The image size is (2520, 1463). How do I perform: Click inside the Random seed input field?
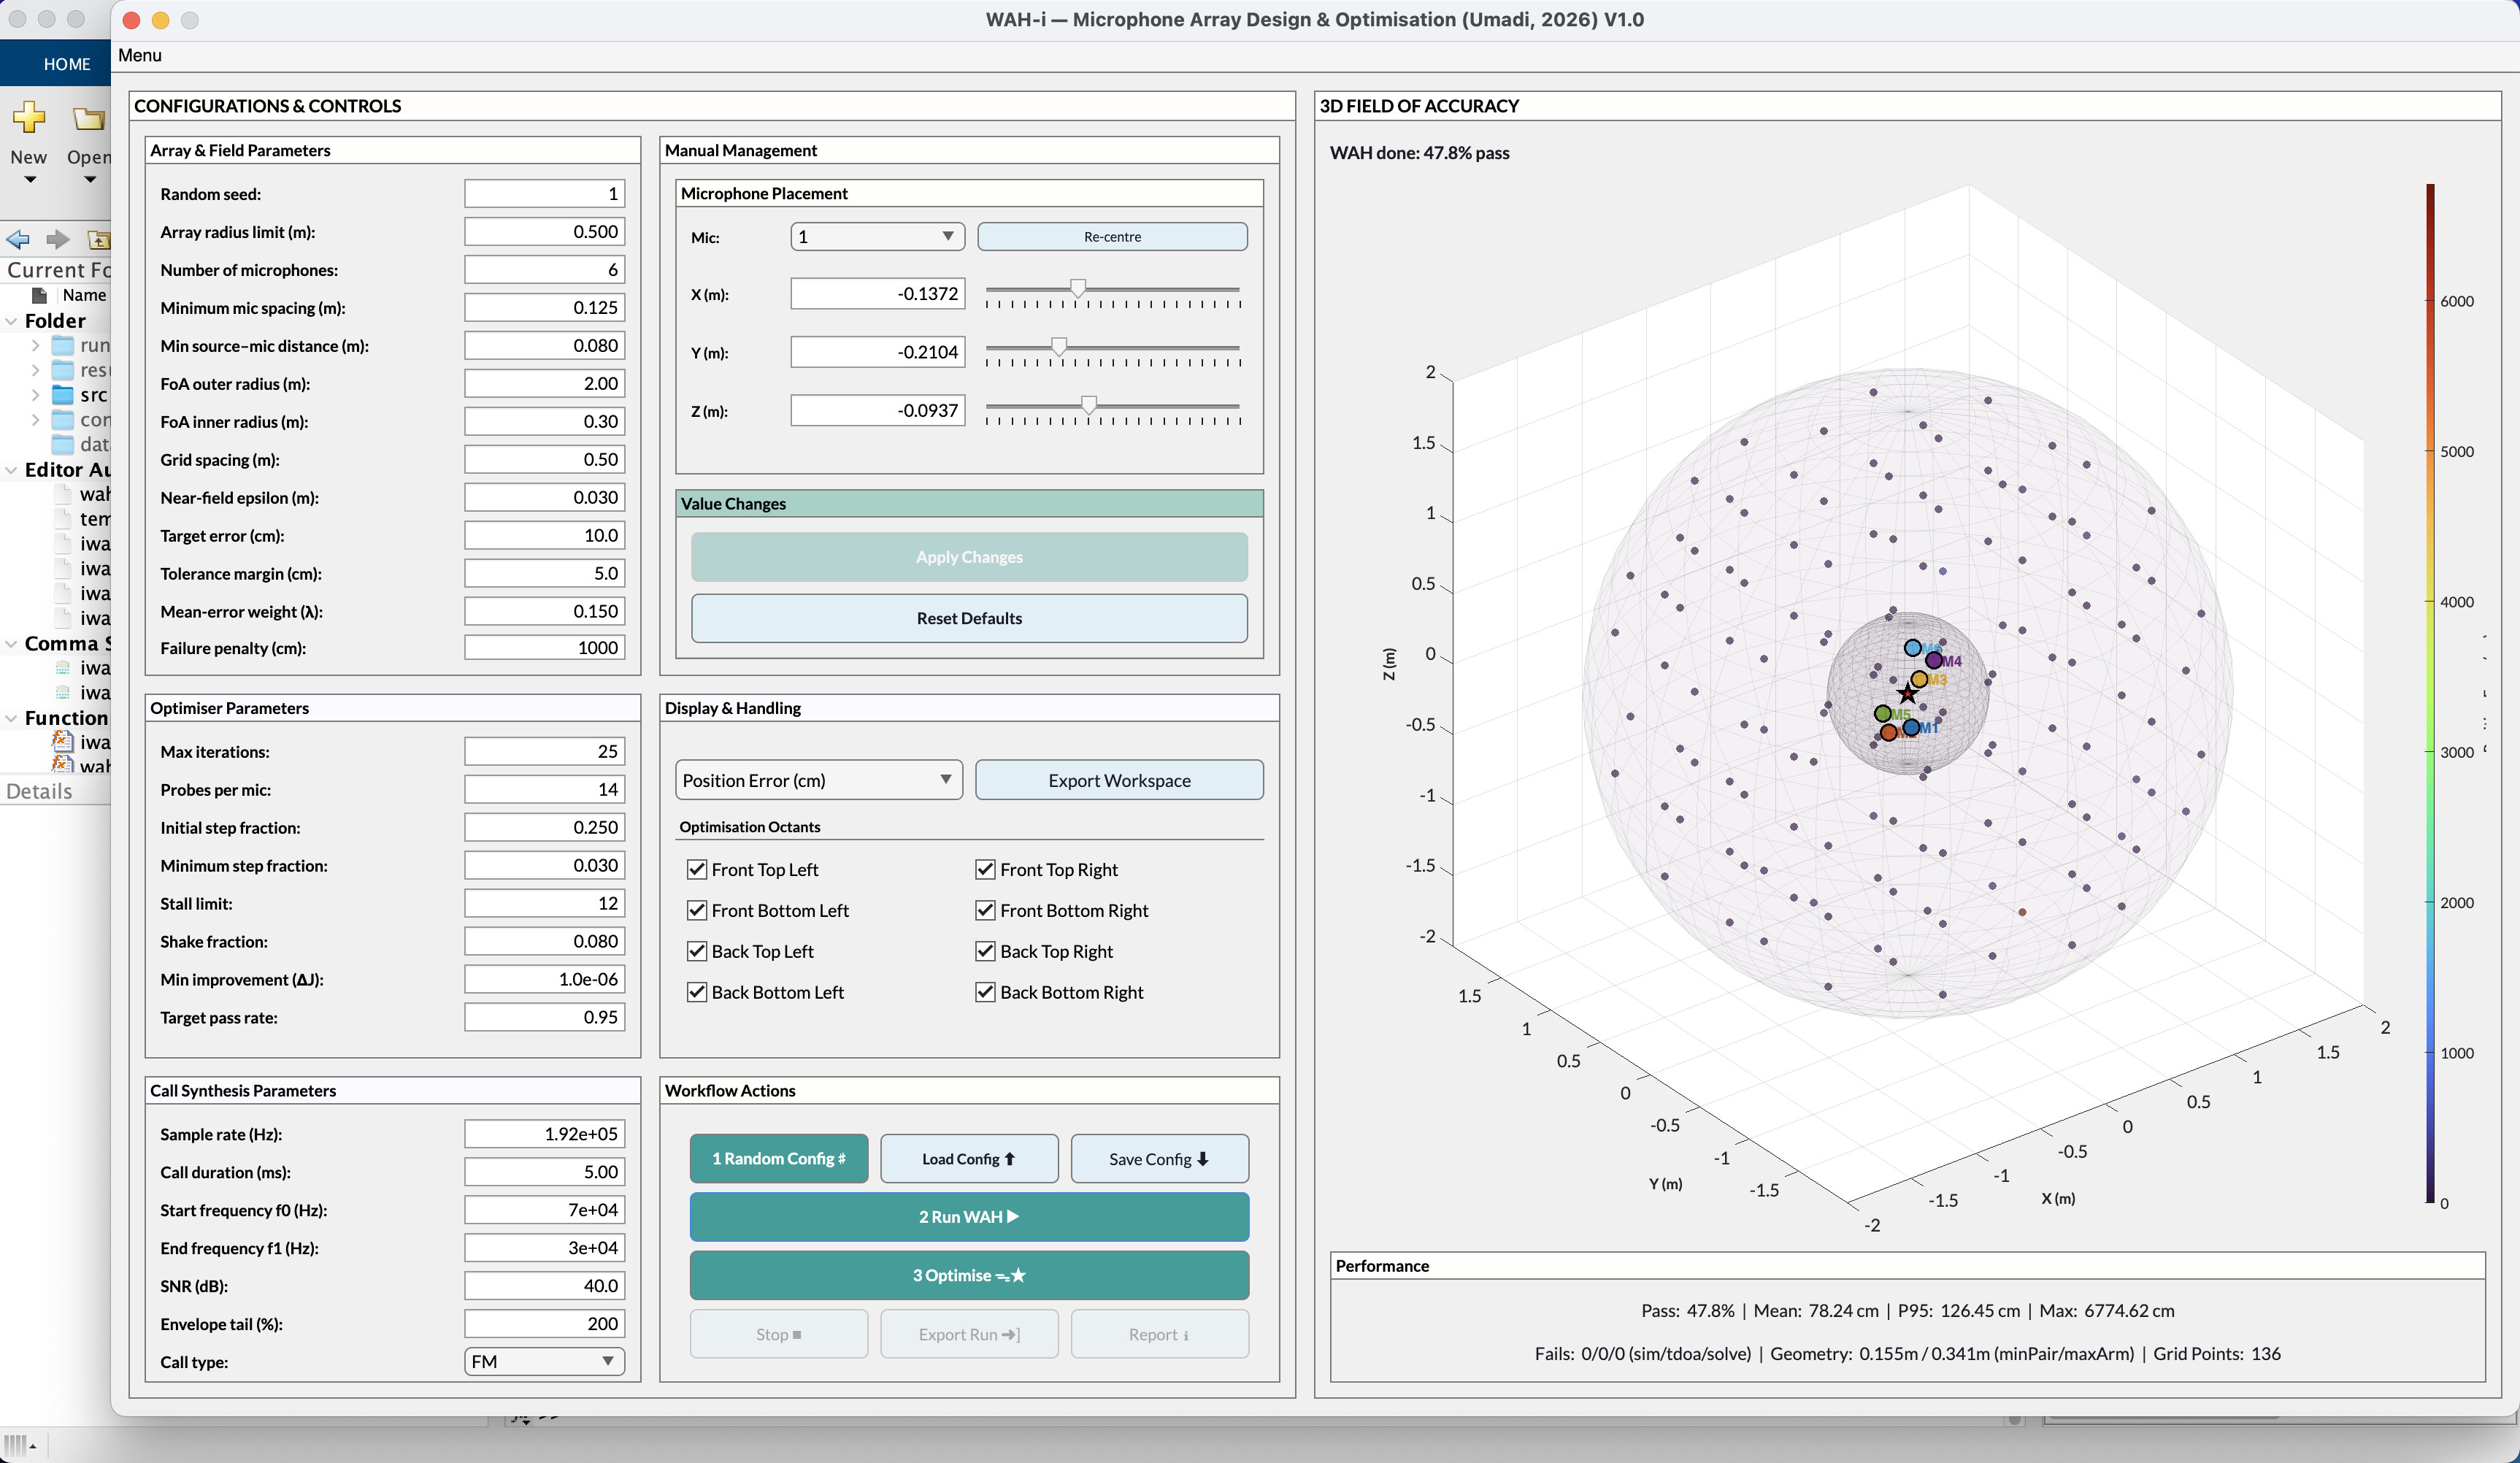pos(544,193)
